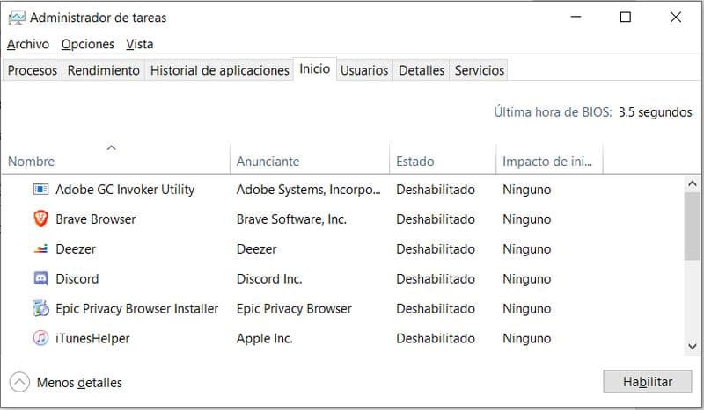Click the 3.5 segundos BIOS time value
Image resolution: width=704 pixels, height=410 pixels.
coord(655,112)
